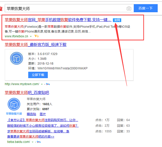Click the 更新: 2018-12-18 text
The height and width of the screenshot is (147, 162).
41,63
